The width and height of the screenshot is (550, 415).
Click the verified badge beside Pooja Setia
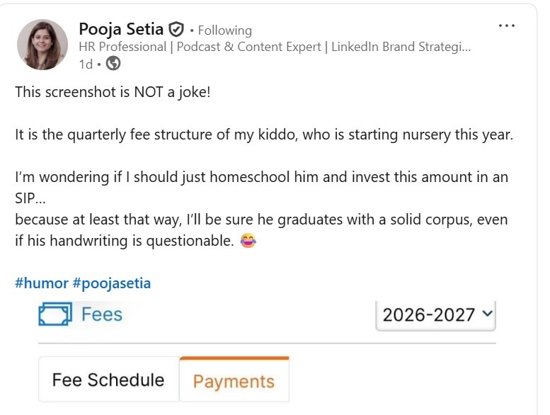point(176,30)
